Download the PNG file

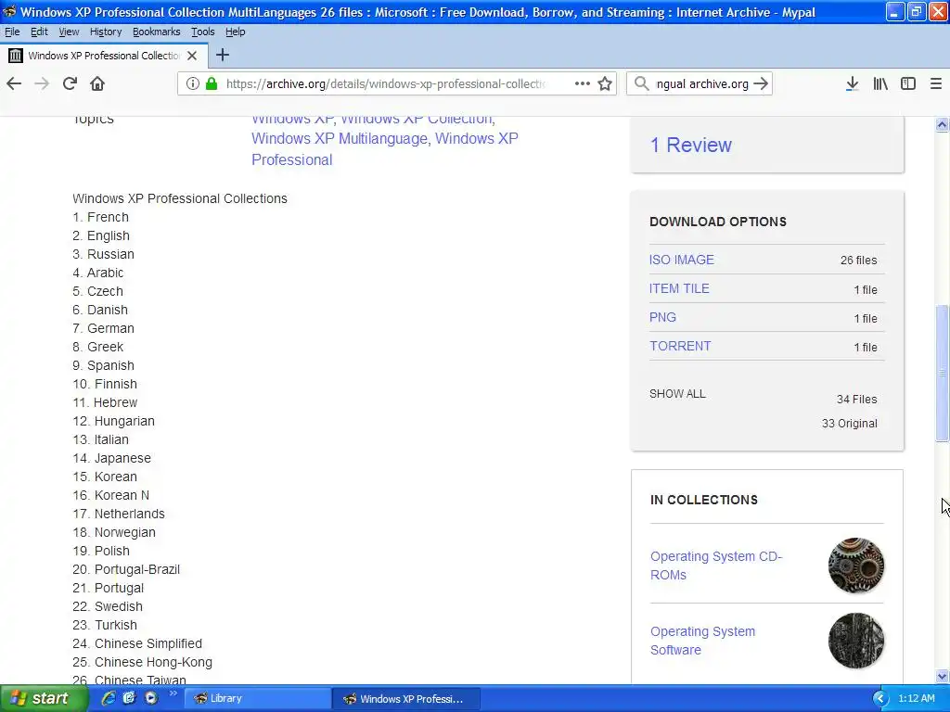(x=662, y=317)
